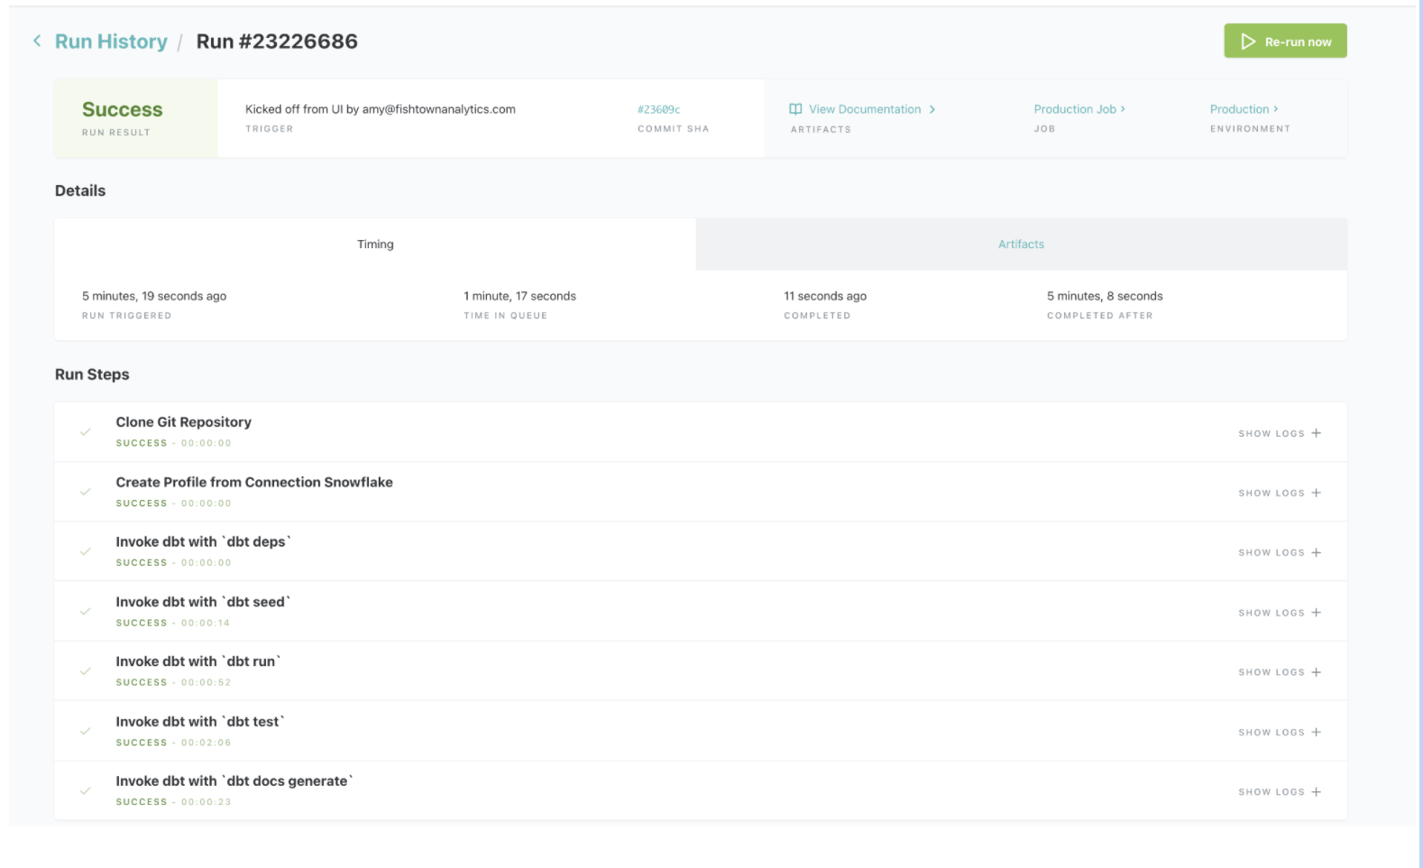This screenshot has width=1423, height=868.
Task: Click the checkmark icon beside dbt test step
Action: click(x=86, y=731)
